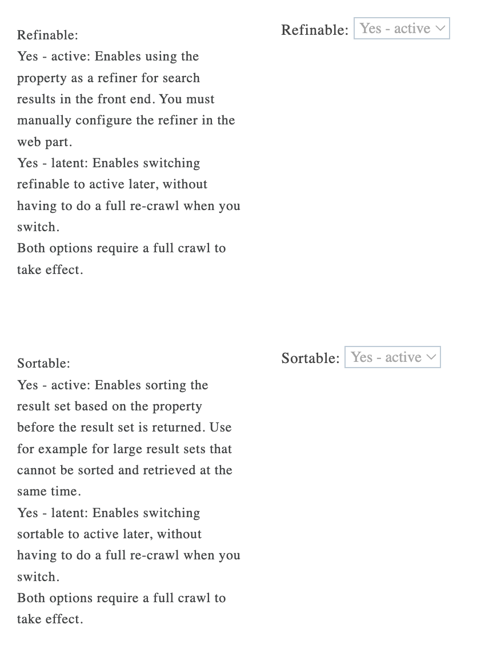
Task: Click the full crawl note under Refinable
Action: pyautogui.click(x=120, y=259)
